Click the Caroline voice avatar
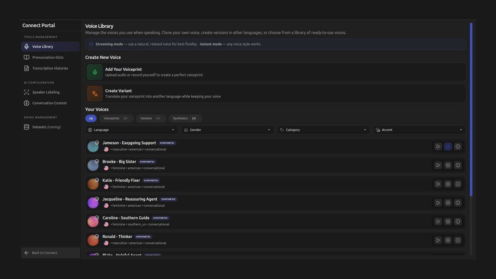 (x=93, y=222)
